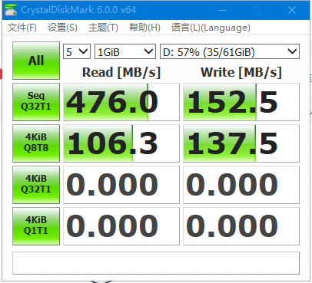Screen dimensions: 312x283
Task: Run the Seq Q32T1 test
Action: [x=36, y=102]
